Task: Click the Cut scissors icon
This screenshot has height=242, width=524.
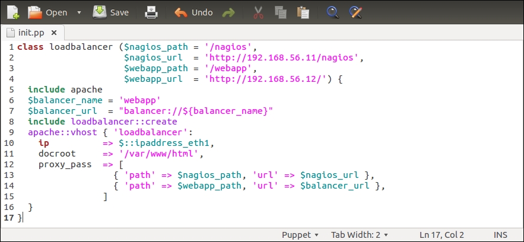Action: (258, 12)
